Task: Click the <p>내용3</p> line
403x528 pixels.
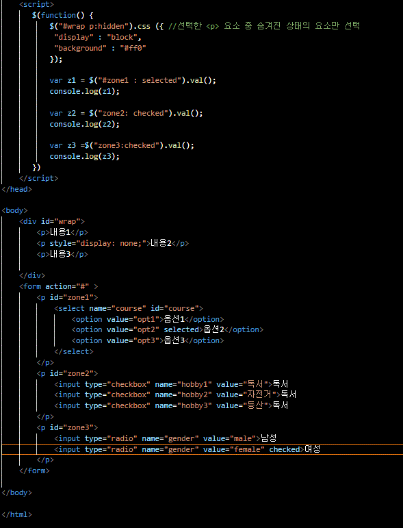Action: [62, 254]
